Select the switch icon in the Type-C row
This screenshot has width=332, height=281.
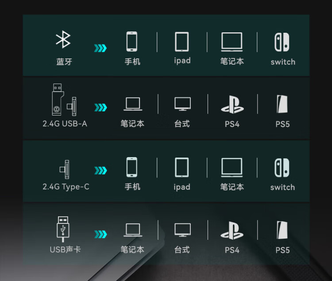pos(282,168)
